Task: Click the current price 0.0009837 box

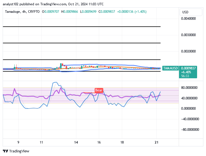Action: [x=188, y=68]
